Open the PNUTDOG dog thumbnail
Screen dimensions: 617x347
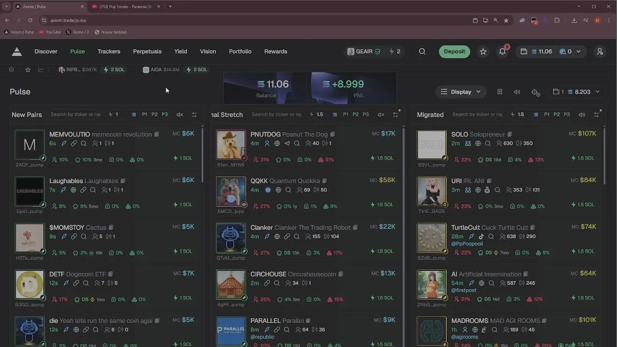pos(231,145)
